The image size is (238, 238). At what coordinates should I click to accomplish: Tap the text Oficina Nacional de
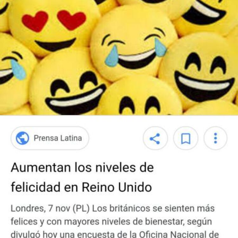pyautogui.click(x=178, y=234)
